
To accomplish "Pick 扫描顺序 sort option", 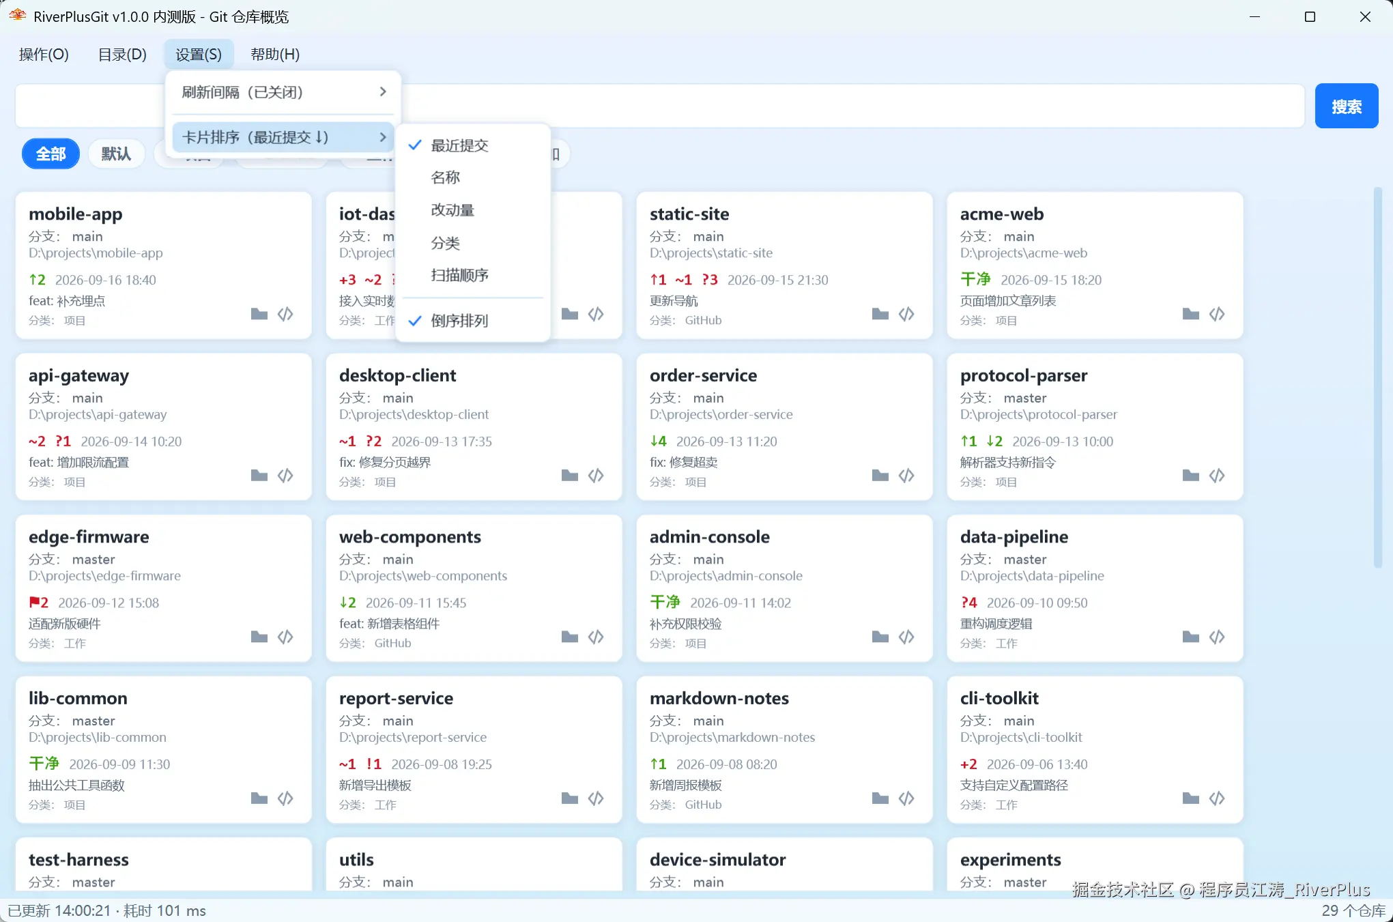I will click(x=472, y=275).
